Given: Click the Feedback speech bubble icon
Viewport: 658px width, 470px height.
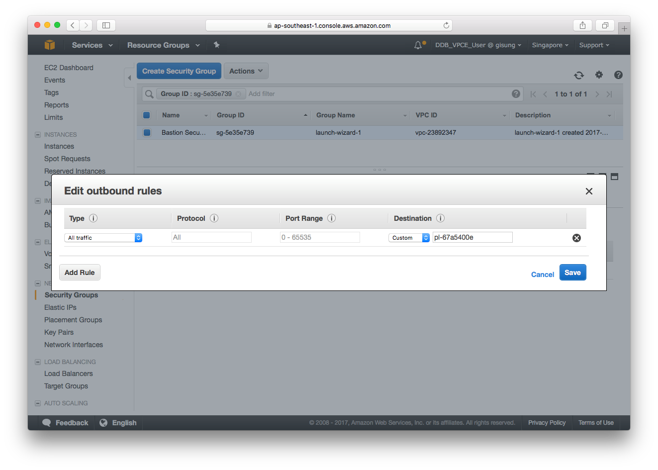Looking at the screenshot, I should point(47,422).
